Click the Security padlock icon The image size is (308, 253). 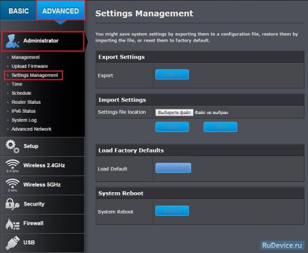click(12, 204)
